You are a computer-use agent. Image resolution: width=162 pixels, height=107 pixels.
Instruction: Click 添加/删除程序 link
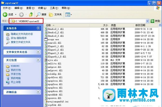point(19,38)
